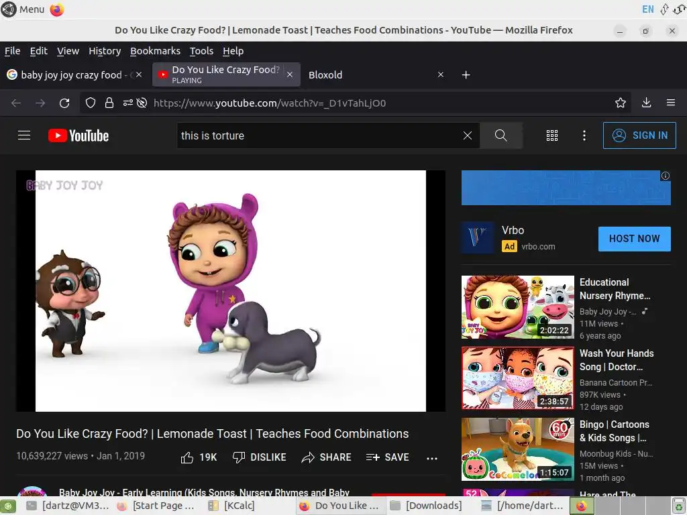
Task: Click the video player to pause
Action: click(231, 291)
